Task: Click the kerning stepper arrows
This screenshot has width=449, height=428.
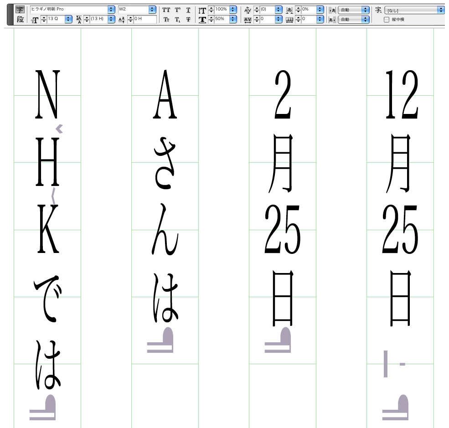Action: click(257, 10)
